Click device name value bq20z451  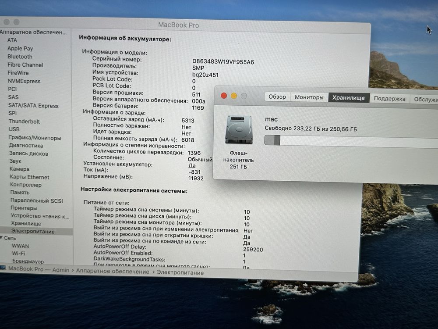(205, 75)
